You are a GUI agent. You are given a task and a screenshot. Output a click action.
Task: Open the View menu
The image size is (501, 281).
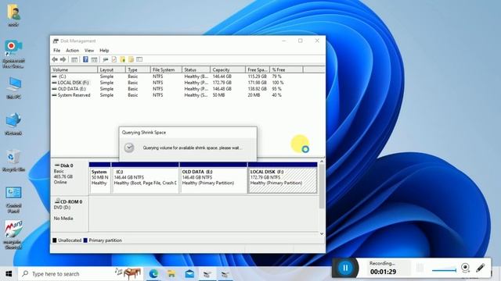tap(89, 50)
